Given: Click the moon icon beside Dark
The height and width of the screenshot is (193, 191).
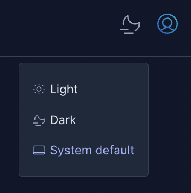Looking at the screenshot, I should pyautogui.click(x=39, y=120).
